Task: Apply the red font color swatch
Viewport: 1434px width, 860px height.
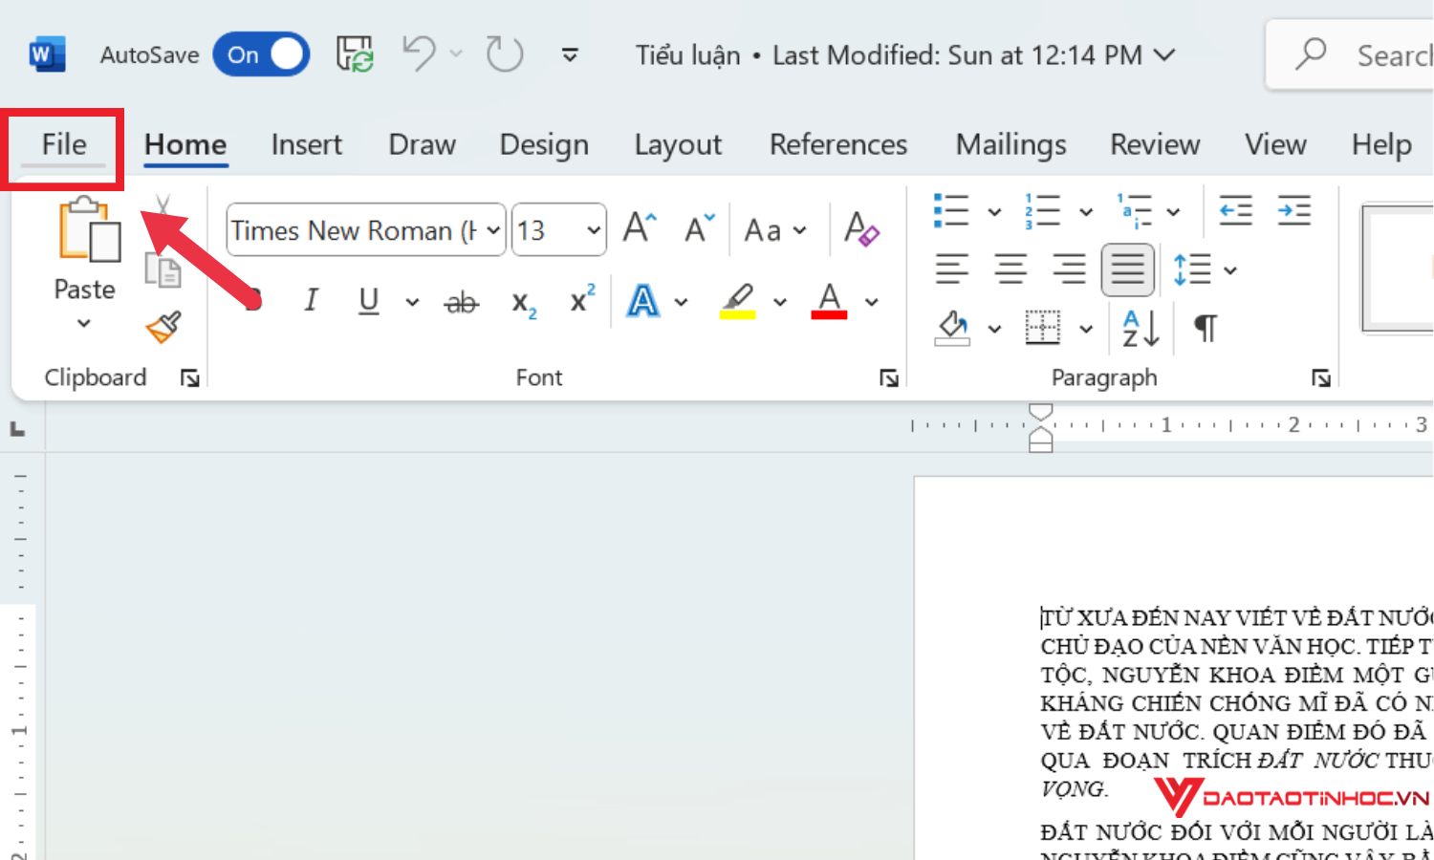Action: click(x=829, y=300)
